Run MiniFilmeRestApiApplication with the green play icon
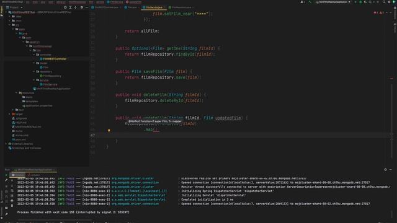The height and width of the screenshot is (223, 397). click(355, 2)
